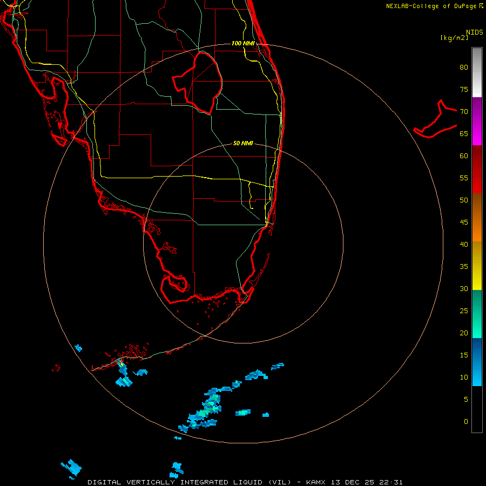Click the legend value 10
The image size is (486, 486).
[464, 377]
